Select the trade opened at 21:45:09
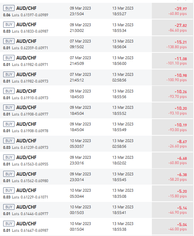 click(x=96, y=61)
